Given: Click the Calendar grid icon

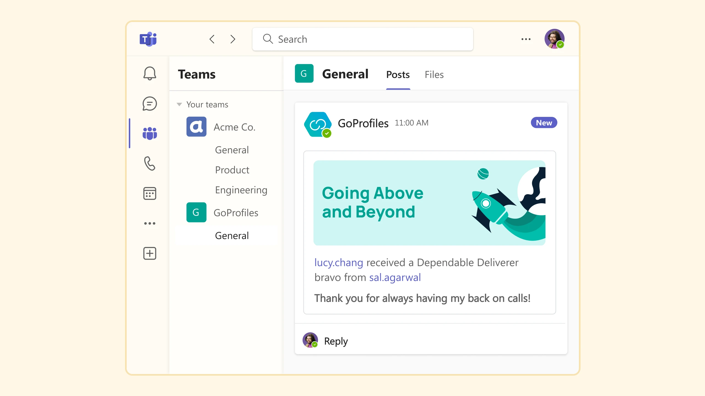Looking at the screenshot, I should coord(150,193).
